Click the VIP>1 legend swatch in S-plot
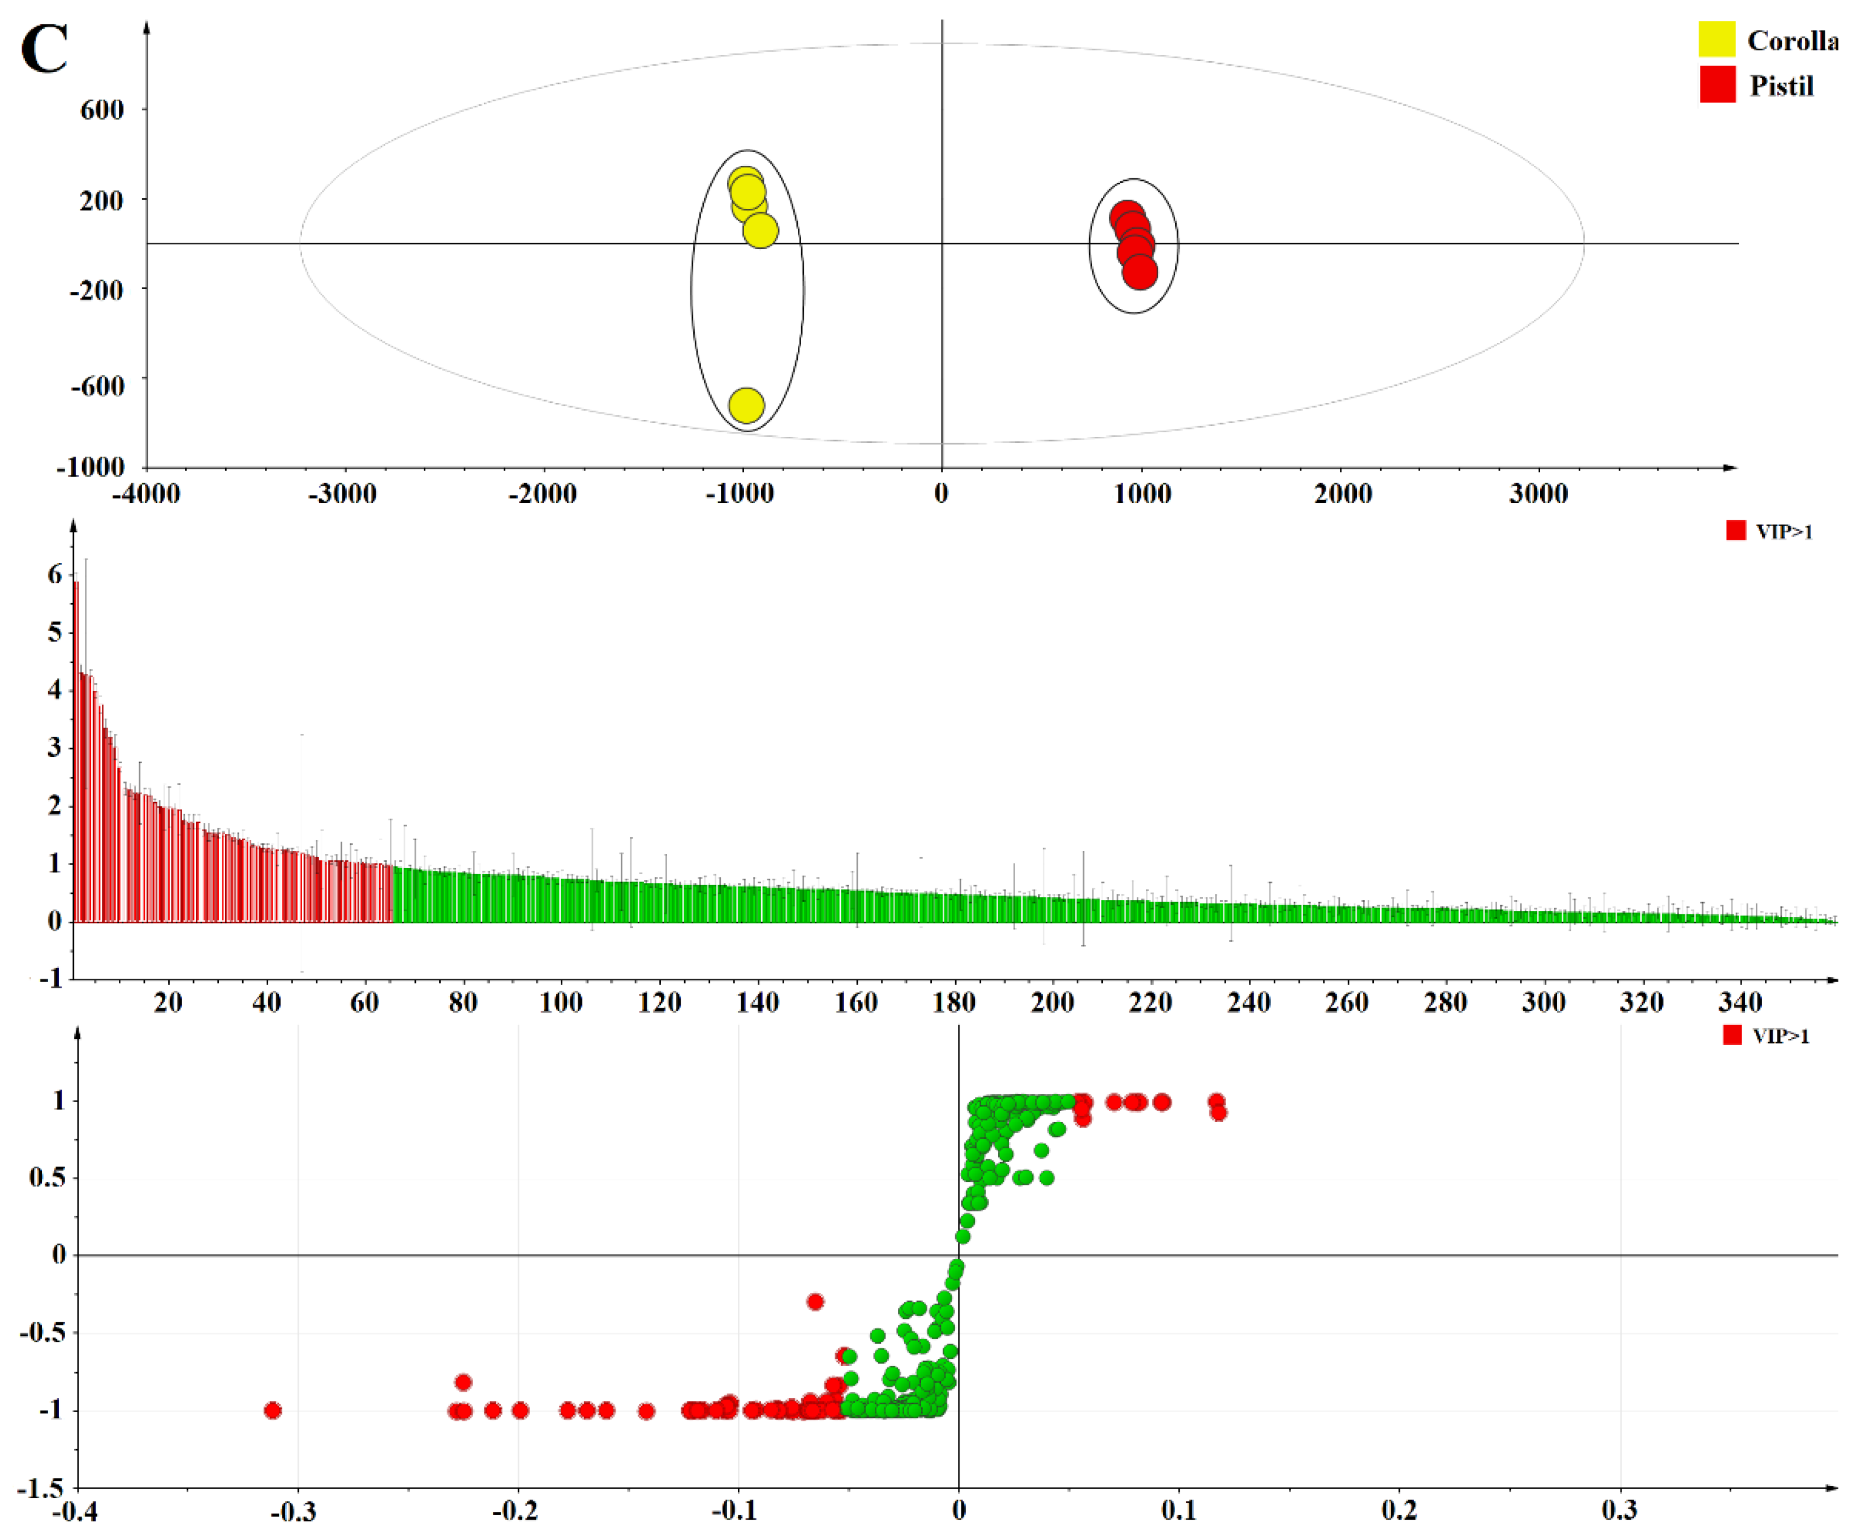Image resolution: width=1861 pixels, height=1535 pixels. tap(1732, 1035)
